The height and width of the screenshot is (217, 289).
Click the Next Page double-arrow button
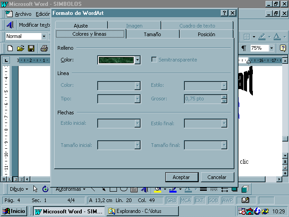[285, 173]
